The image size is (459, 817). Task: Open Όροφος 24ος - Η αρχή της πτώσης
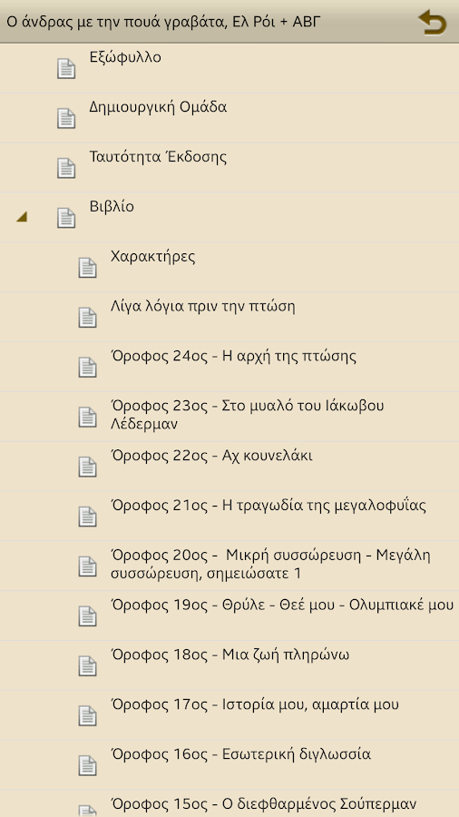click(x=229, y=367)
